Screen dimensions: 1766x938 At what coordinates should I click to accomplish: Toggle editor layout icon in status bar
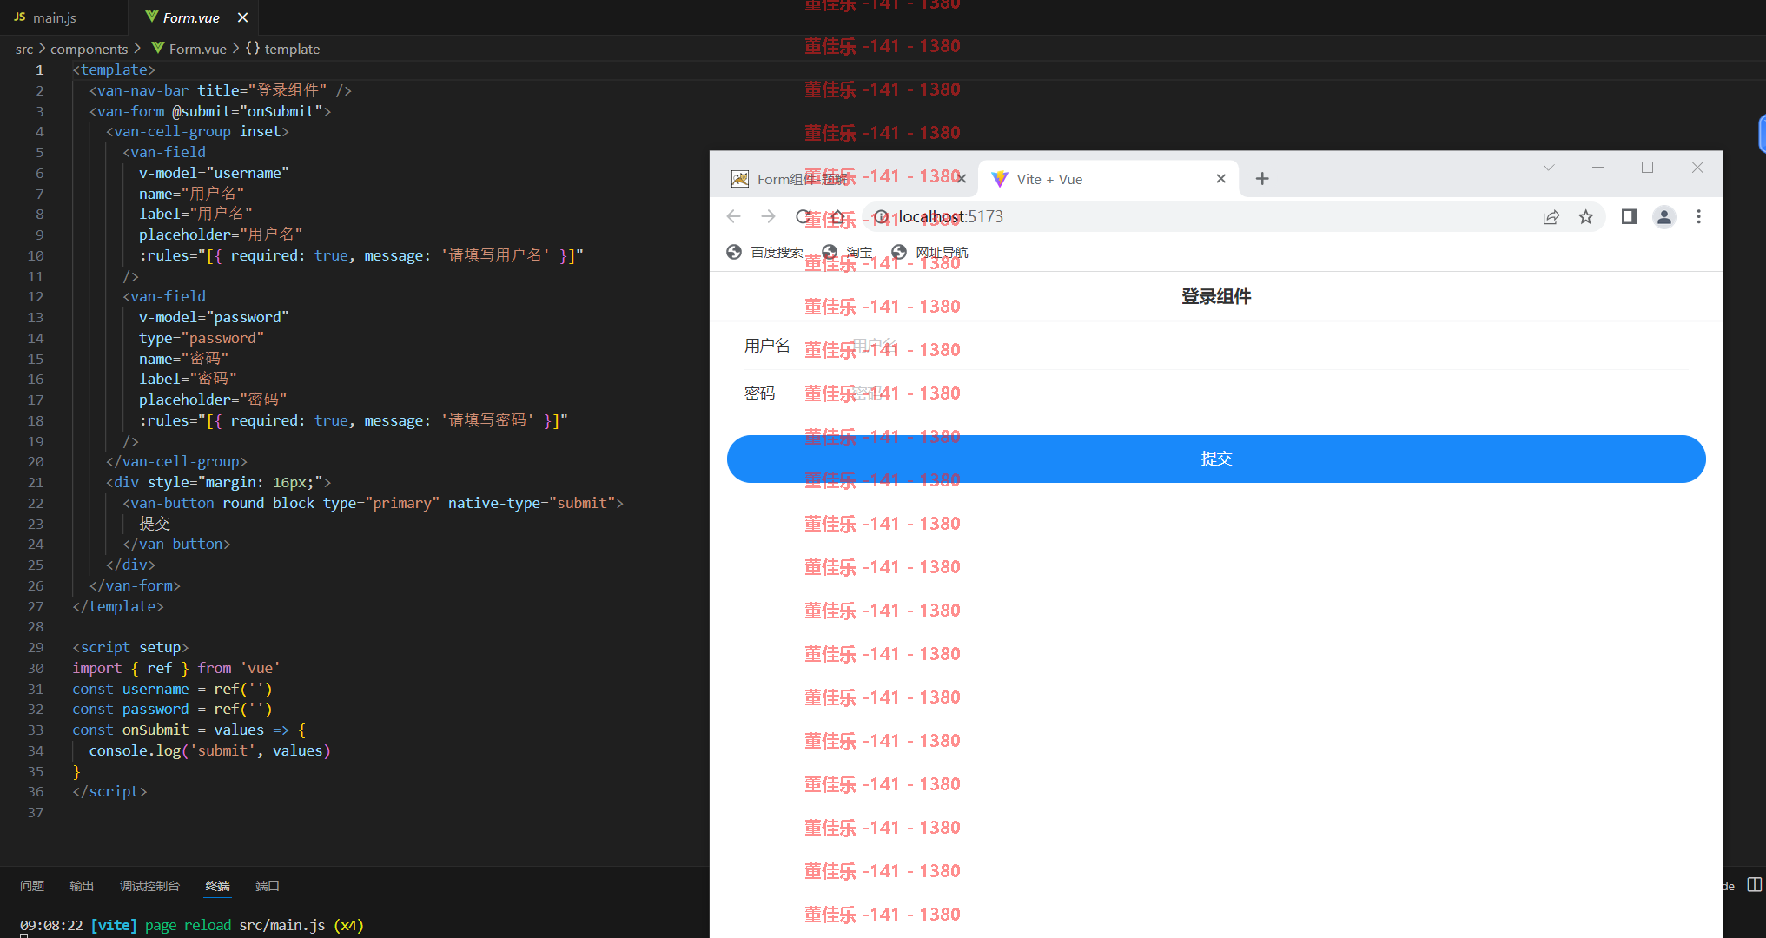pyautogui.click(x=1754, y=885)
